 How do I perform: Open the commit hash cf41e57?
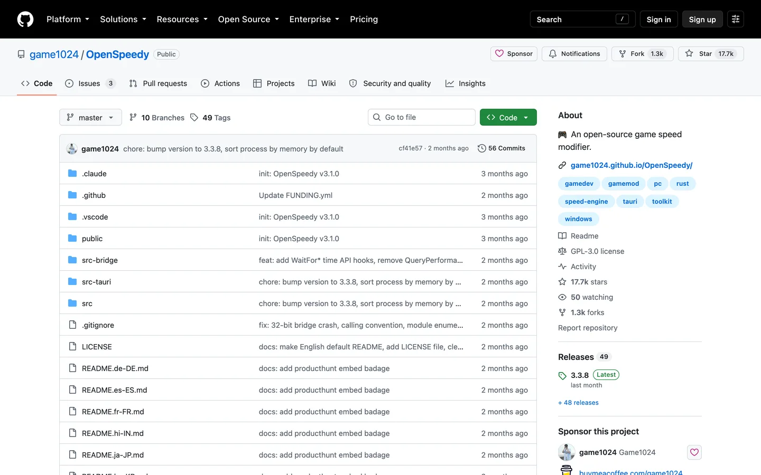pos(411,148)
